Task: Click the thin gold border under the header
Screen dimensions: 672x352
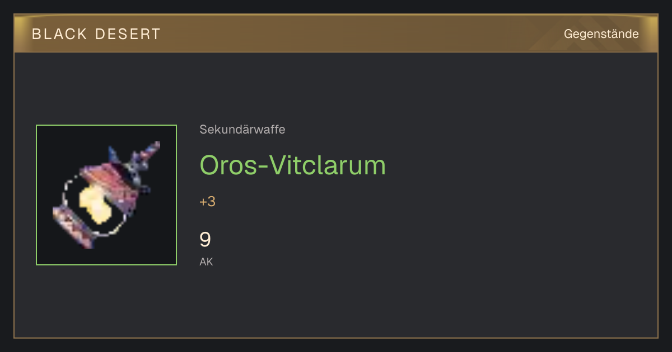Action: [x=336, y=52]
